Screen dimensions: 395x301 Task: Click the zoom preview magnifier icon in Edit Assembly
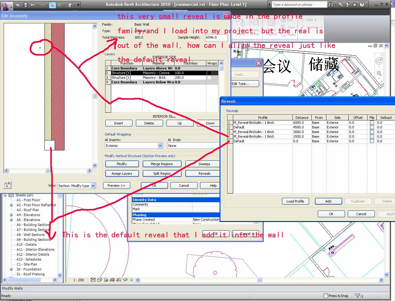click(x=7, y=185)
